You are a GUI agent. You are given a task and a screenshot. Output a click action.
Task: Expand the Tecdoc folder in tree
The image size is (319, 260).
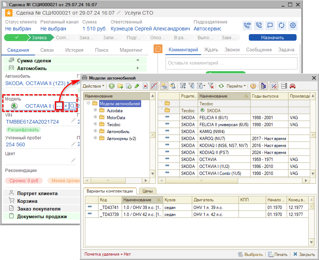click(96, 124)
